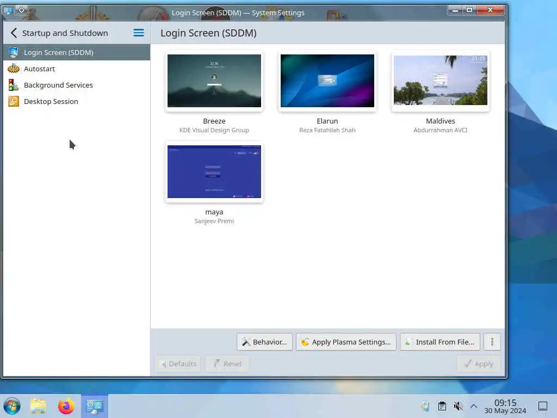Open the clock showing 09:15
The image size is (557, 418).
(x=505, y=406)
